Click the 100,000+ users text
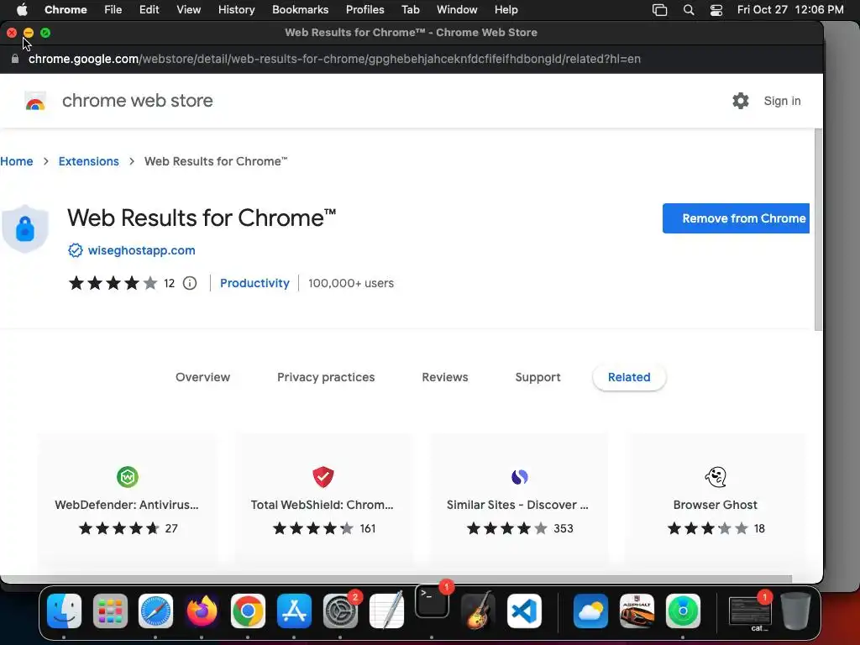 [351, 283]
